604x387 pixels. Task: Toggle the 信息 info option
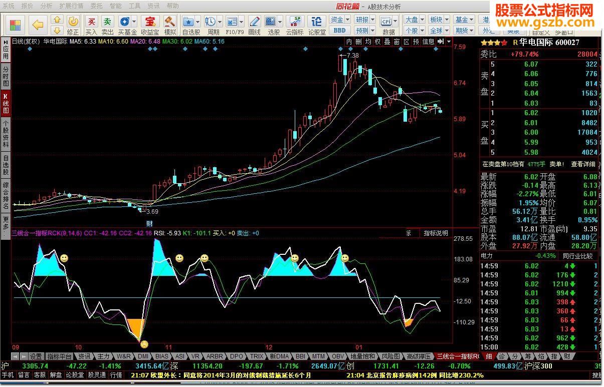point(428,42)
